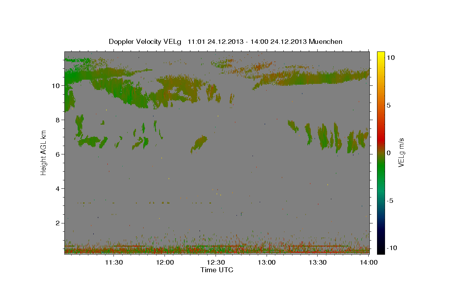The image size is (457, 305).
Task: Click the colorbar tick label 10
Action: pos(390,58)
